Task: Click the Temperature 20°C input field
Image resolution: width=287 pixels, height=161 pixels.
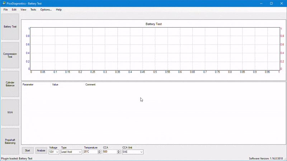Action: pyautogui.click(x=90, y=152)
